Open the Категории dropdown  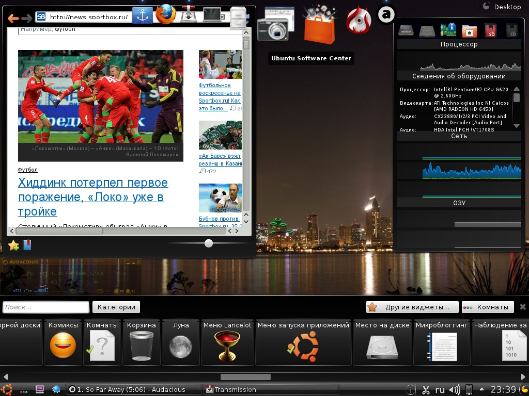coord(116,307)
